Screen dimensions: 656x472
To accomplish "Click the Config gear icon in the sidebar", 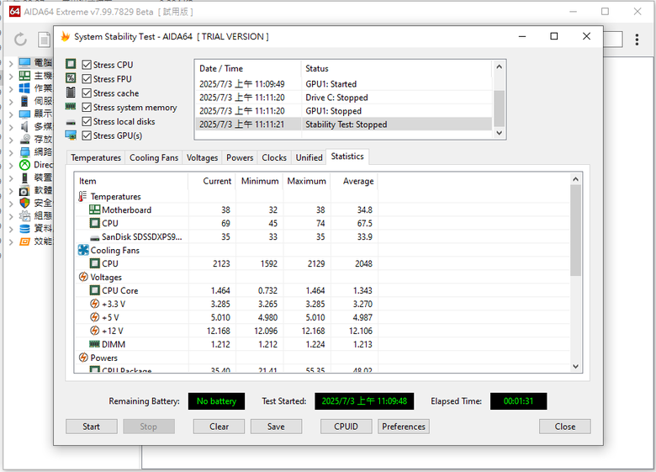I will (24, 216).
